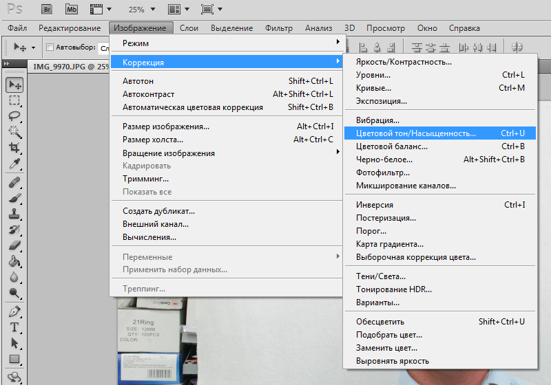Select the Crop tool in the toolbox
This screenshot has height=385, width=551.
(x=14, y=148)
